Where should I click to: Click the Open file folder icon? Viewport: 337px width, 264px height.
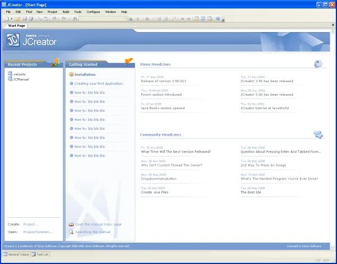pos(18,19)
